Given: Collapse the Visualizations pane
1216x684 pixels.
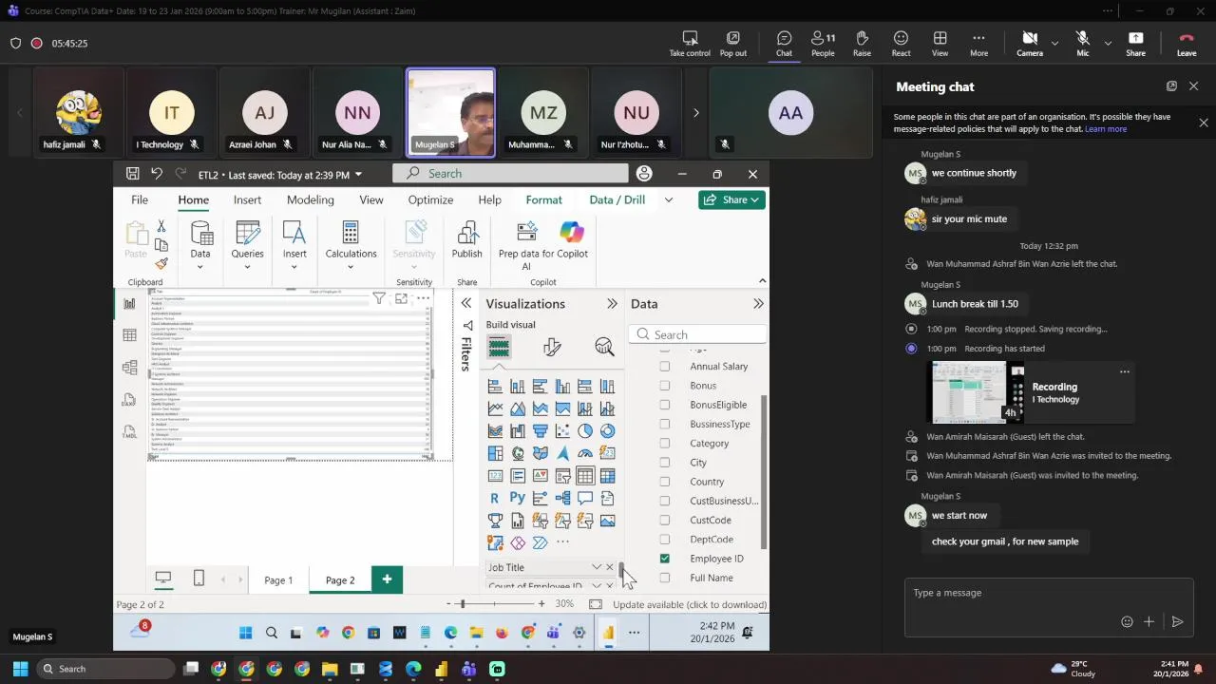Looking at the screenshot, I should click(x=612, y=304).
